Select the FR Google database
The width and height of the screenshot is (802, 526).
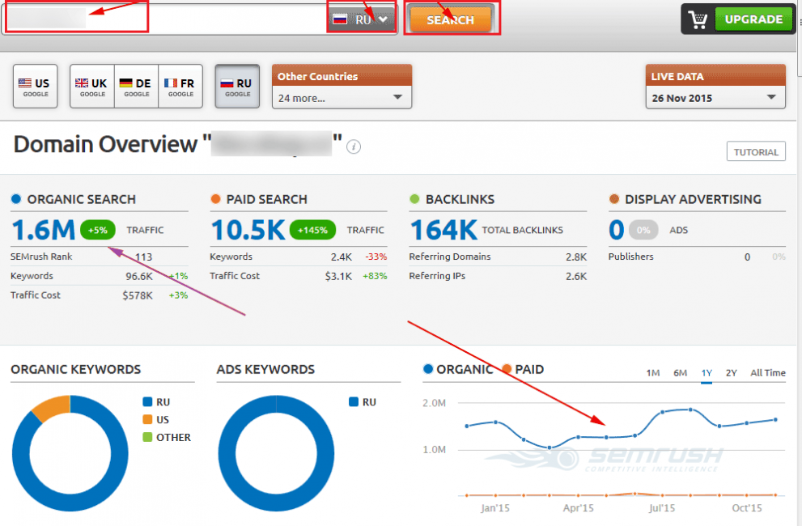click(180, 87)
